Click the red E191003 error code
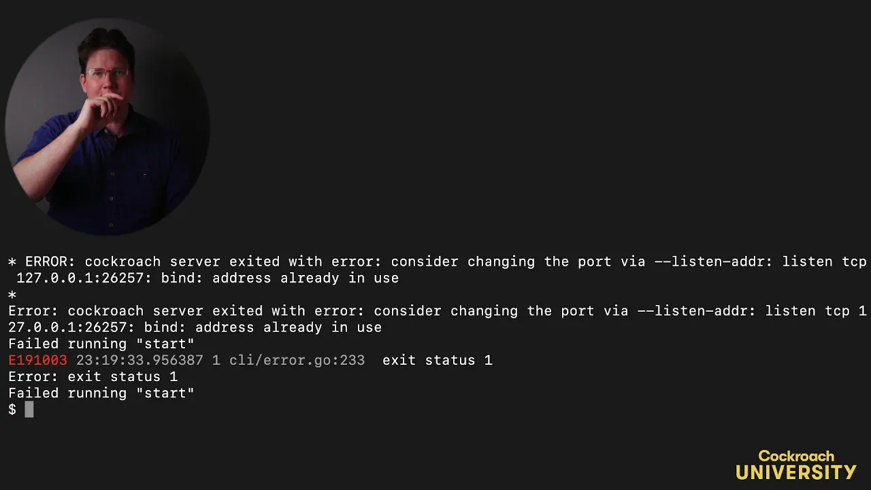The height and width of the screenshot is (490, 871). coord(37,360)
